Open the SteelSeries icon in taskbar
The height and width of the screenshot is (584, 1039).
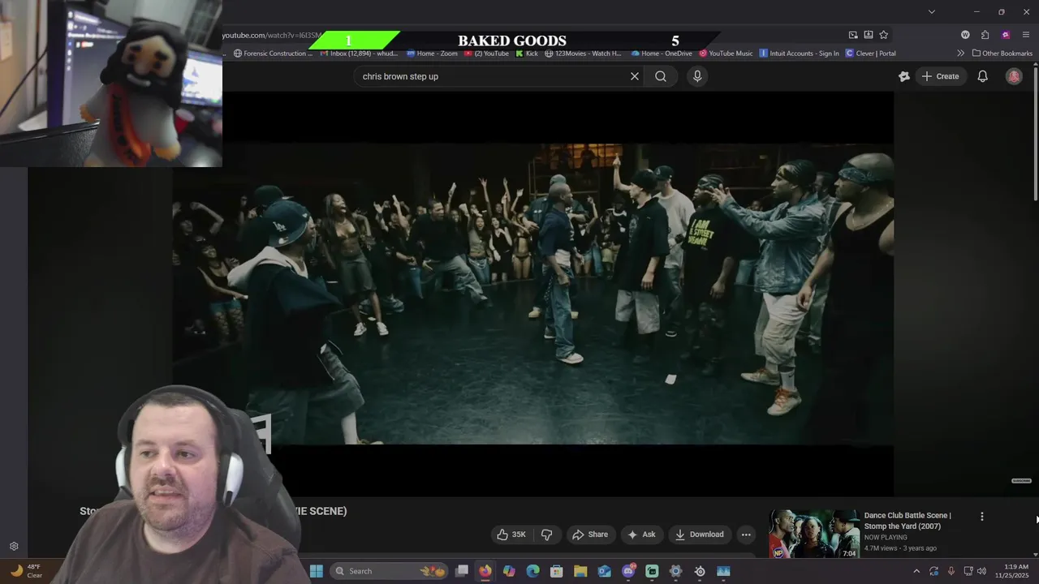pos(700,571)
